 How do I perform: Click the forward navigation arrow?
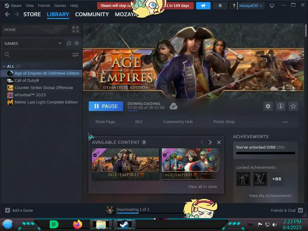point(17,14)
